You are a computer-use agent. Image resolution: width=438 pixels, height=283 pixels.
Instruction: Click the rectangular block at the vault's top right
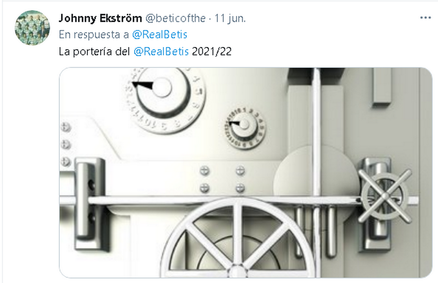pos(382,86)
